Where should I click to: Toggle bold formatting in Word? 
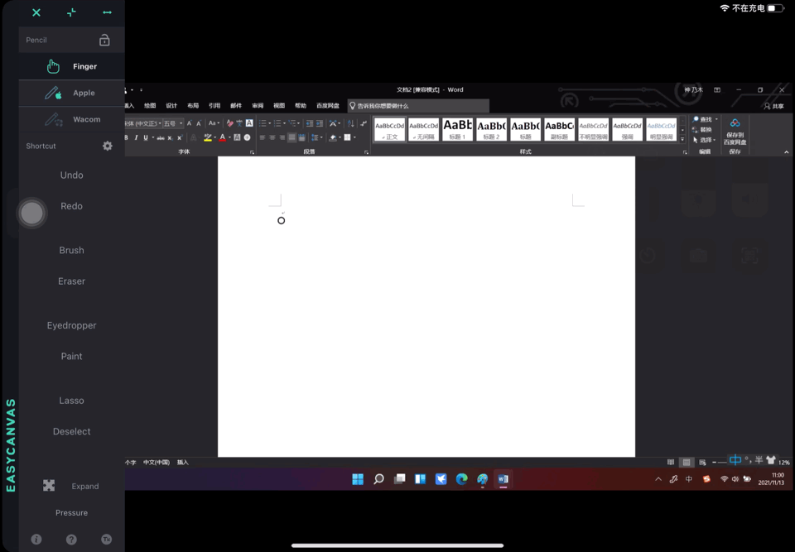pos(125,137)
